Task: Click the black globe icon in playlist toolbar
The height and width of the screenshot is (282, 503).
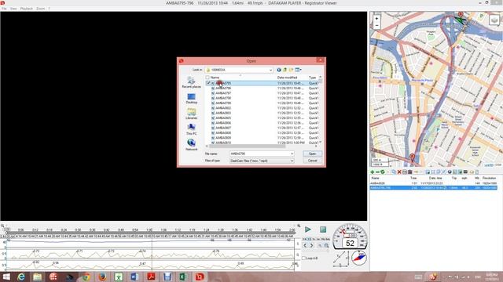Action: pyautogui.click(x=450, y=172)
